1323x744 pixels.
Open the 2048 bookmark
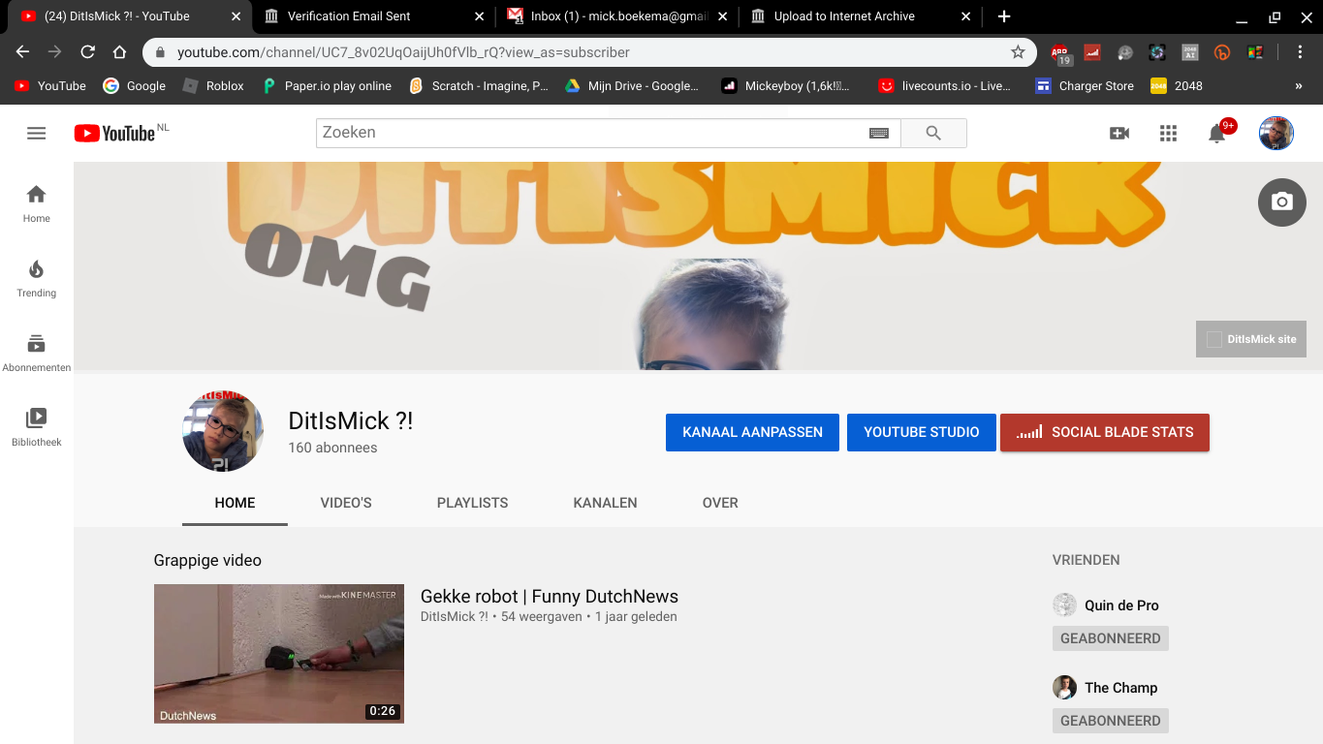tap(1177, 86)
